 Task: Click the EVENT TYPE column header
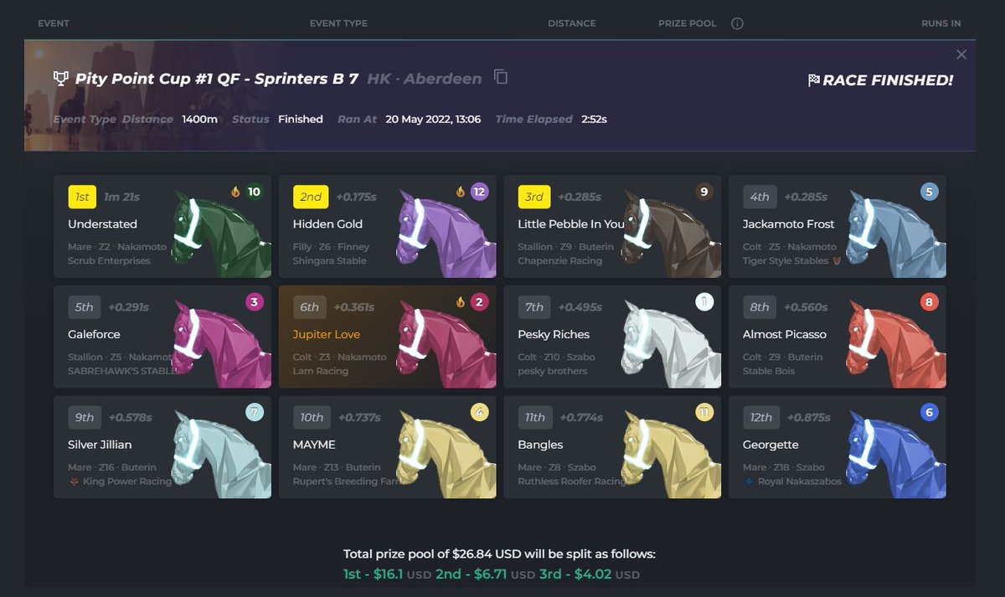tap(338, 23)
